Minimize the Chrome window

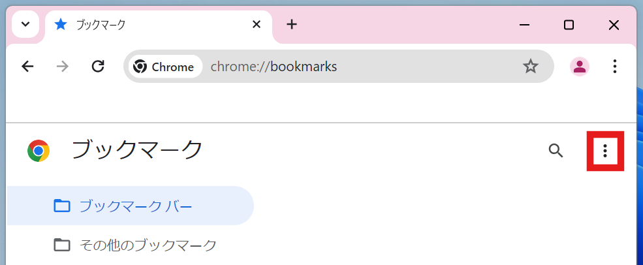click(524, 25)
